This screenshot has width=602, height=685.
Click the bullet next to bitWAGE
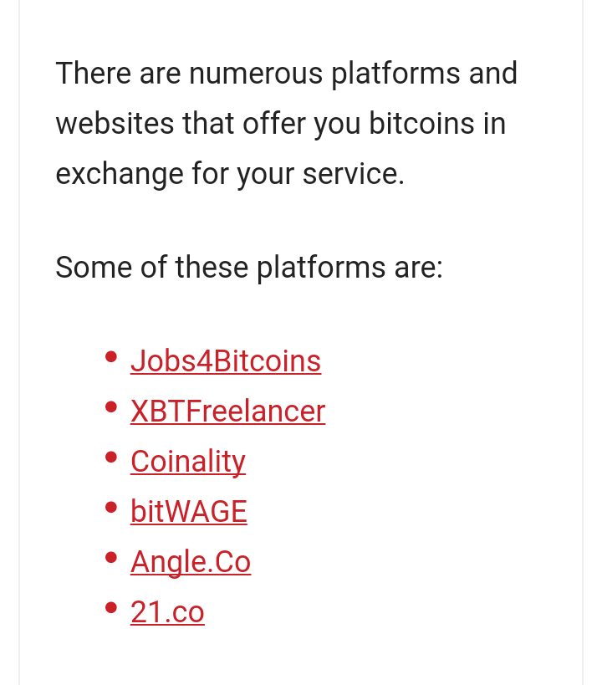111,508
